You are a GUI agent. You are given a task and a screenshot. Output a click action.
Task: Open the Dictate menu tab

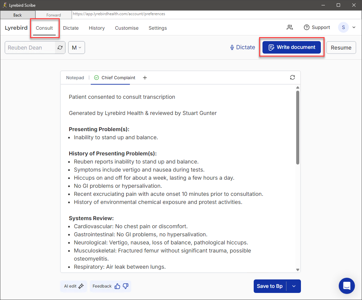71,28
